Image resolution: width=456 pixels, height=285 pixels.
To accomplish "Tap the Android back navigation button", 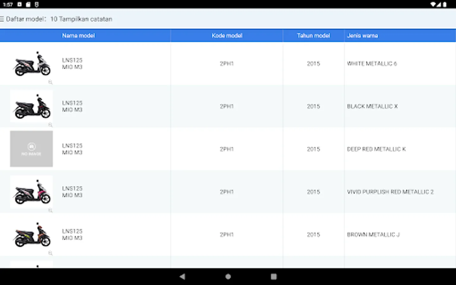I will pyautogui.click(x=182, y=276).
